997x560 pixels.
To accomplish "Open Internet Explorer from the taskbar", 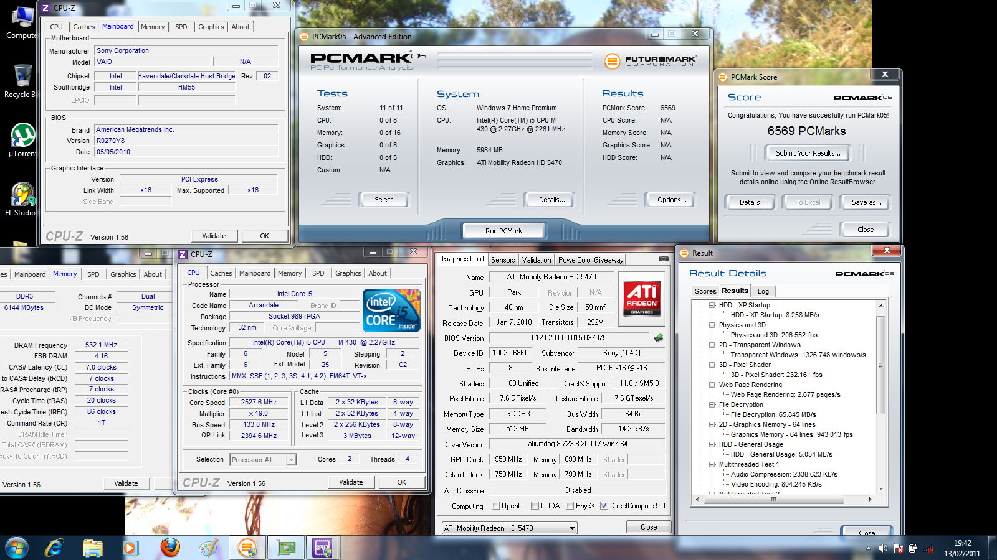I will click(55, 548).
